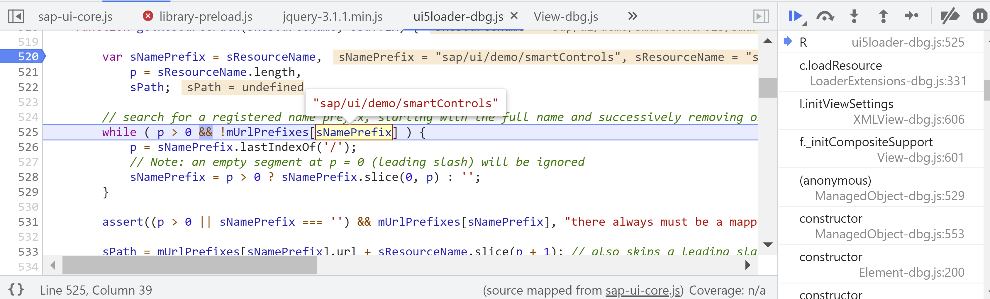Pretty print the source with braces icon
The width and height of the screenshot is (990, 299).
click(x=16, y=290)
